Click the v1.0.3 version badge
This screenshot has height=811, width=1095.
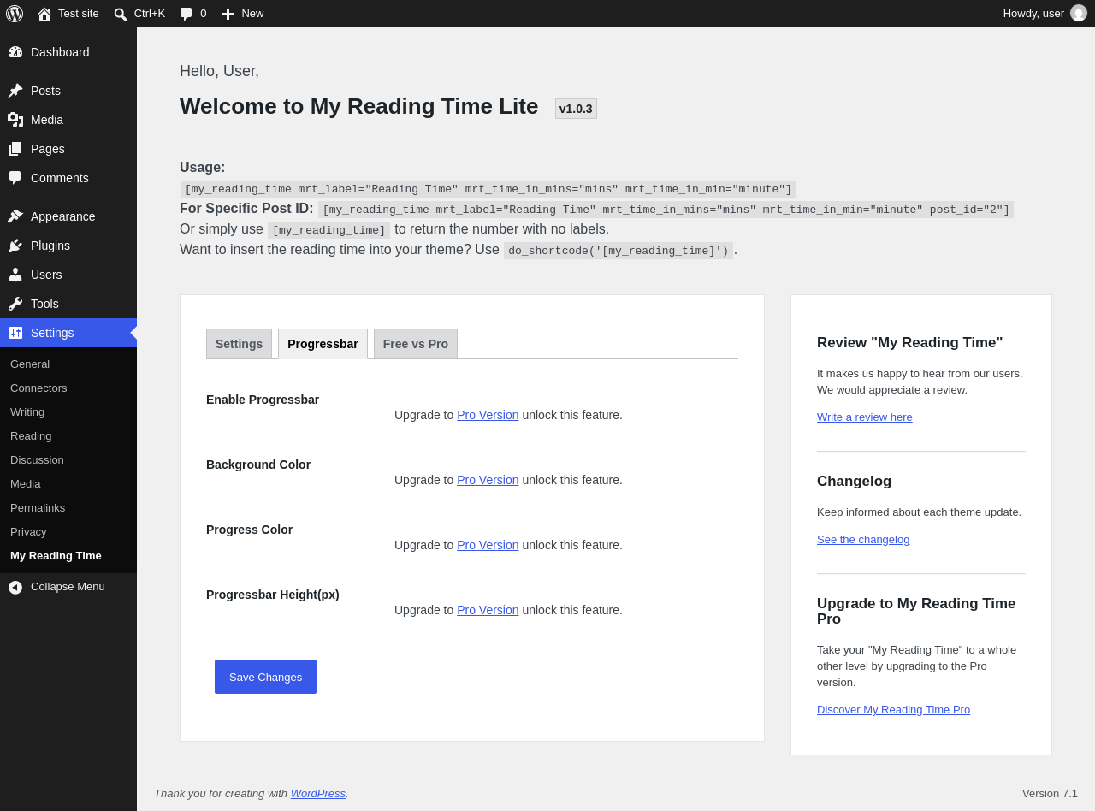pyautogui.click(x=576, y=109)
